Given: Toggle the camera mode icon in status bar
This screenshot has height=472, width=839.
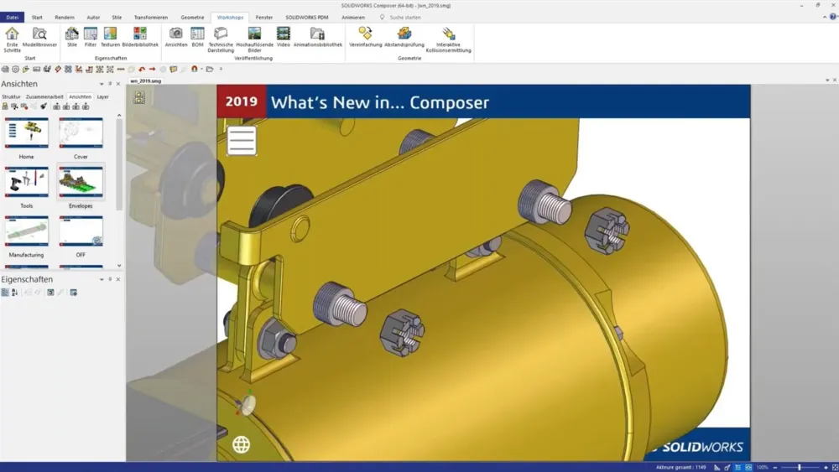Looking at the screenshot, I should pyautogui.click(x=748, y=467).
